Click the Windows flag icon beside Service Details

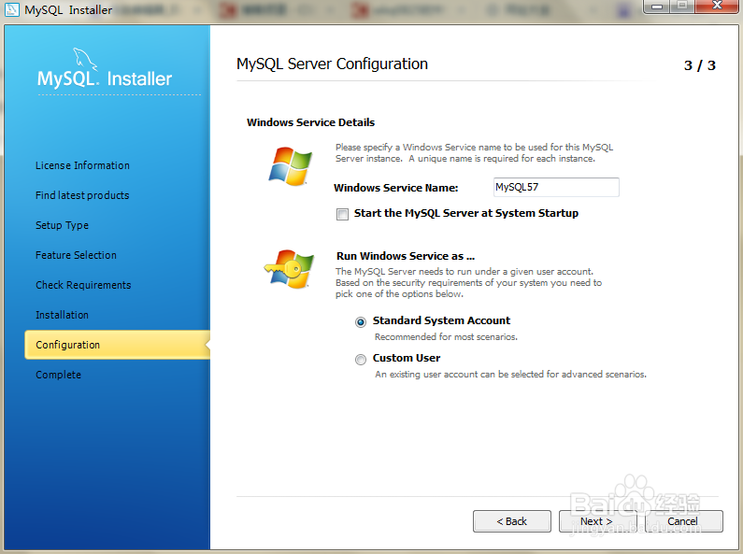[290, 165]
